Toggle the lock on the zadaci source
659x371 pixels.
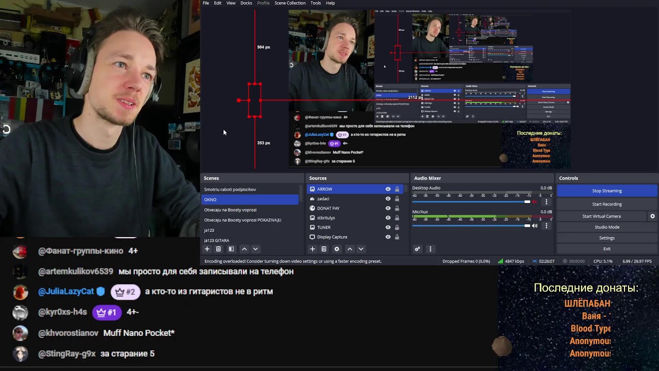[x=397, y=199]
